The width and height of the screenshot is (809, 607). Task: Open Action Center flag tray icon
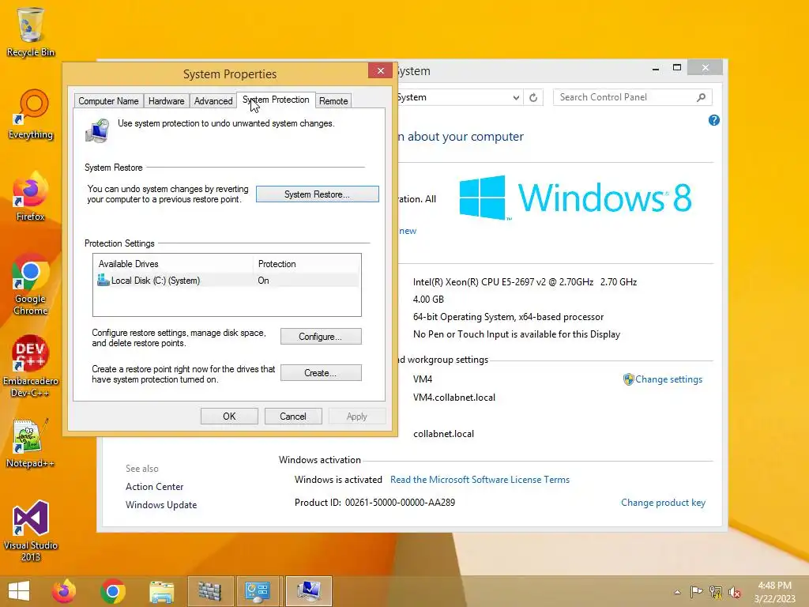click(x=697, y=592)
